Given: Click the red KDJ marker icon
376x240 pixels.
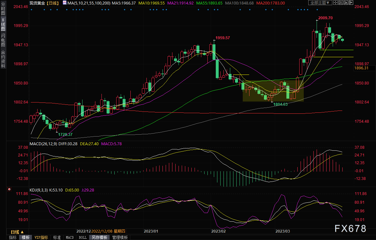Looking at the screenshot, I should [x=9, y=189].
